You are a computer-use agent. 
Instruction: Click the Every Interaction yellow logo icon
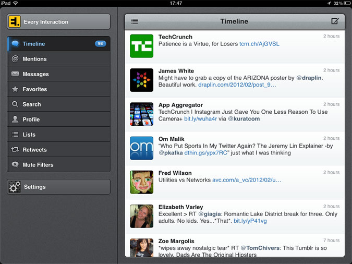point(15,21)
